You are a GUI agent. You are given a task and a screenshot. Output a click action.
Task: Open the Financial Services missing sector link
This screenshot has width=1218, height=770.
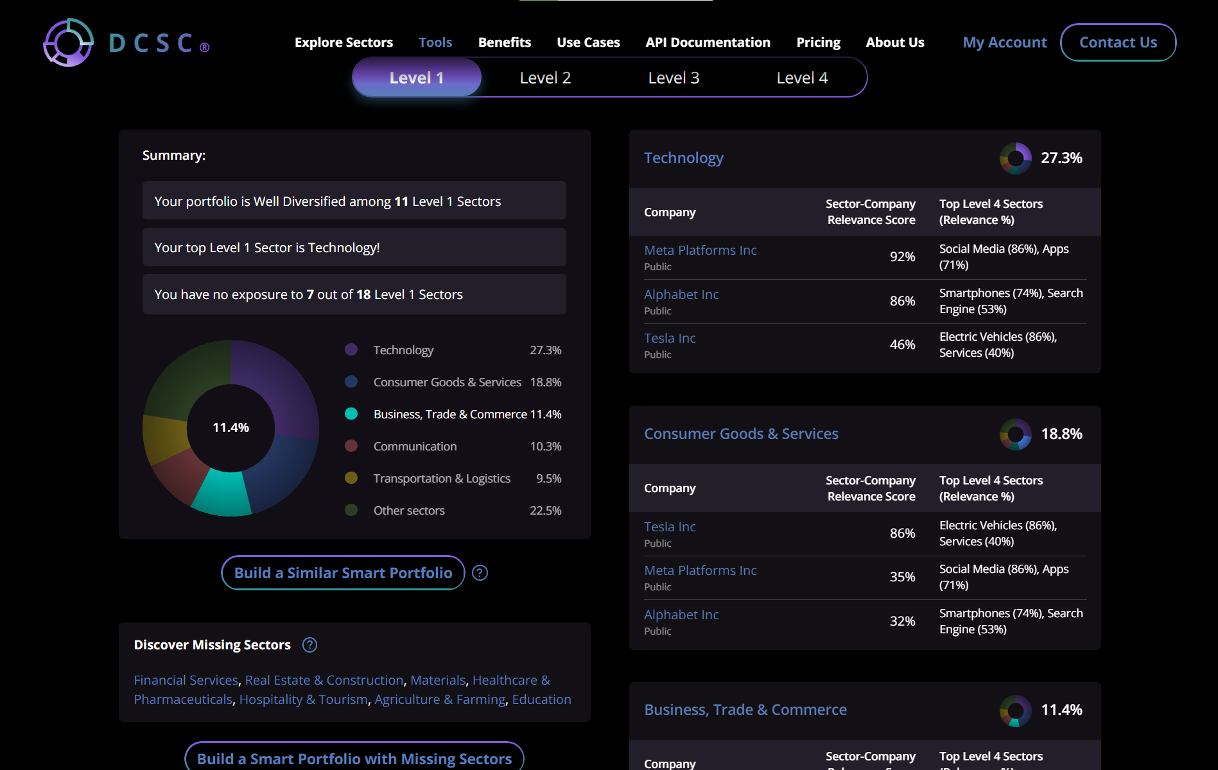[186, 680]
